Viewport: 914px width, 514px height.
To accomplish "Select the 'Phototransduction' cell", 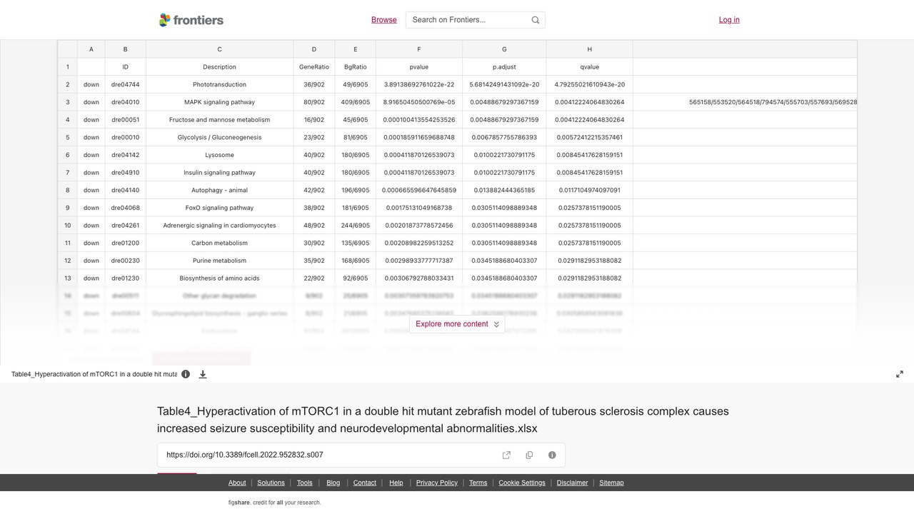I will 219,84.
